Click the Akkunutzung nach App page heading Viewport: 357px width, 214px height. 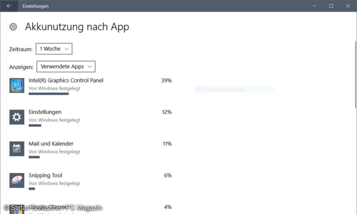click(77, 27)
